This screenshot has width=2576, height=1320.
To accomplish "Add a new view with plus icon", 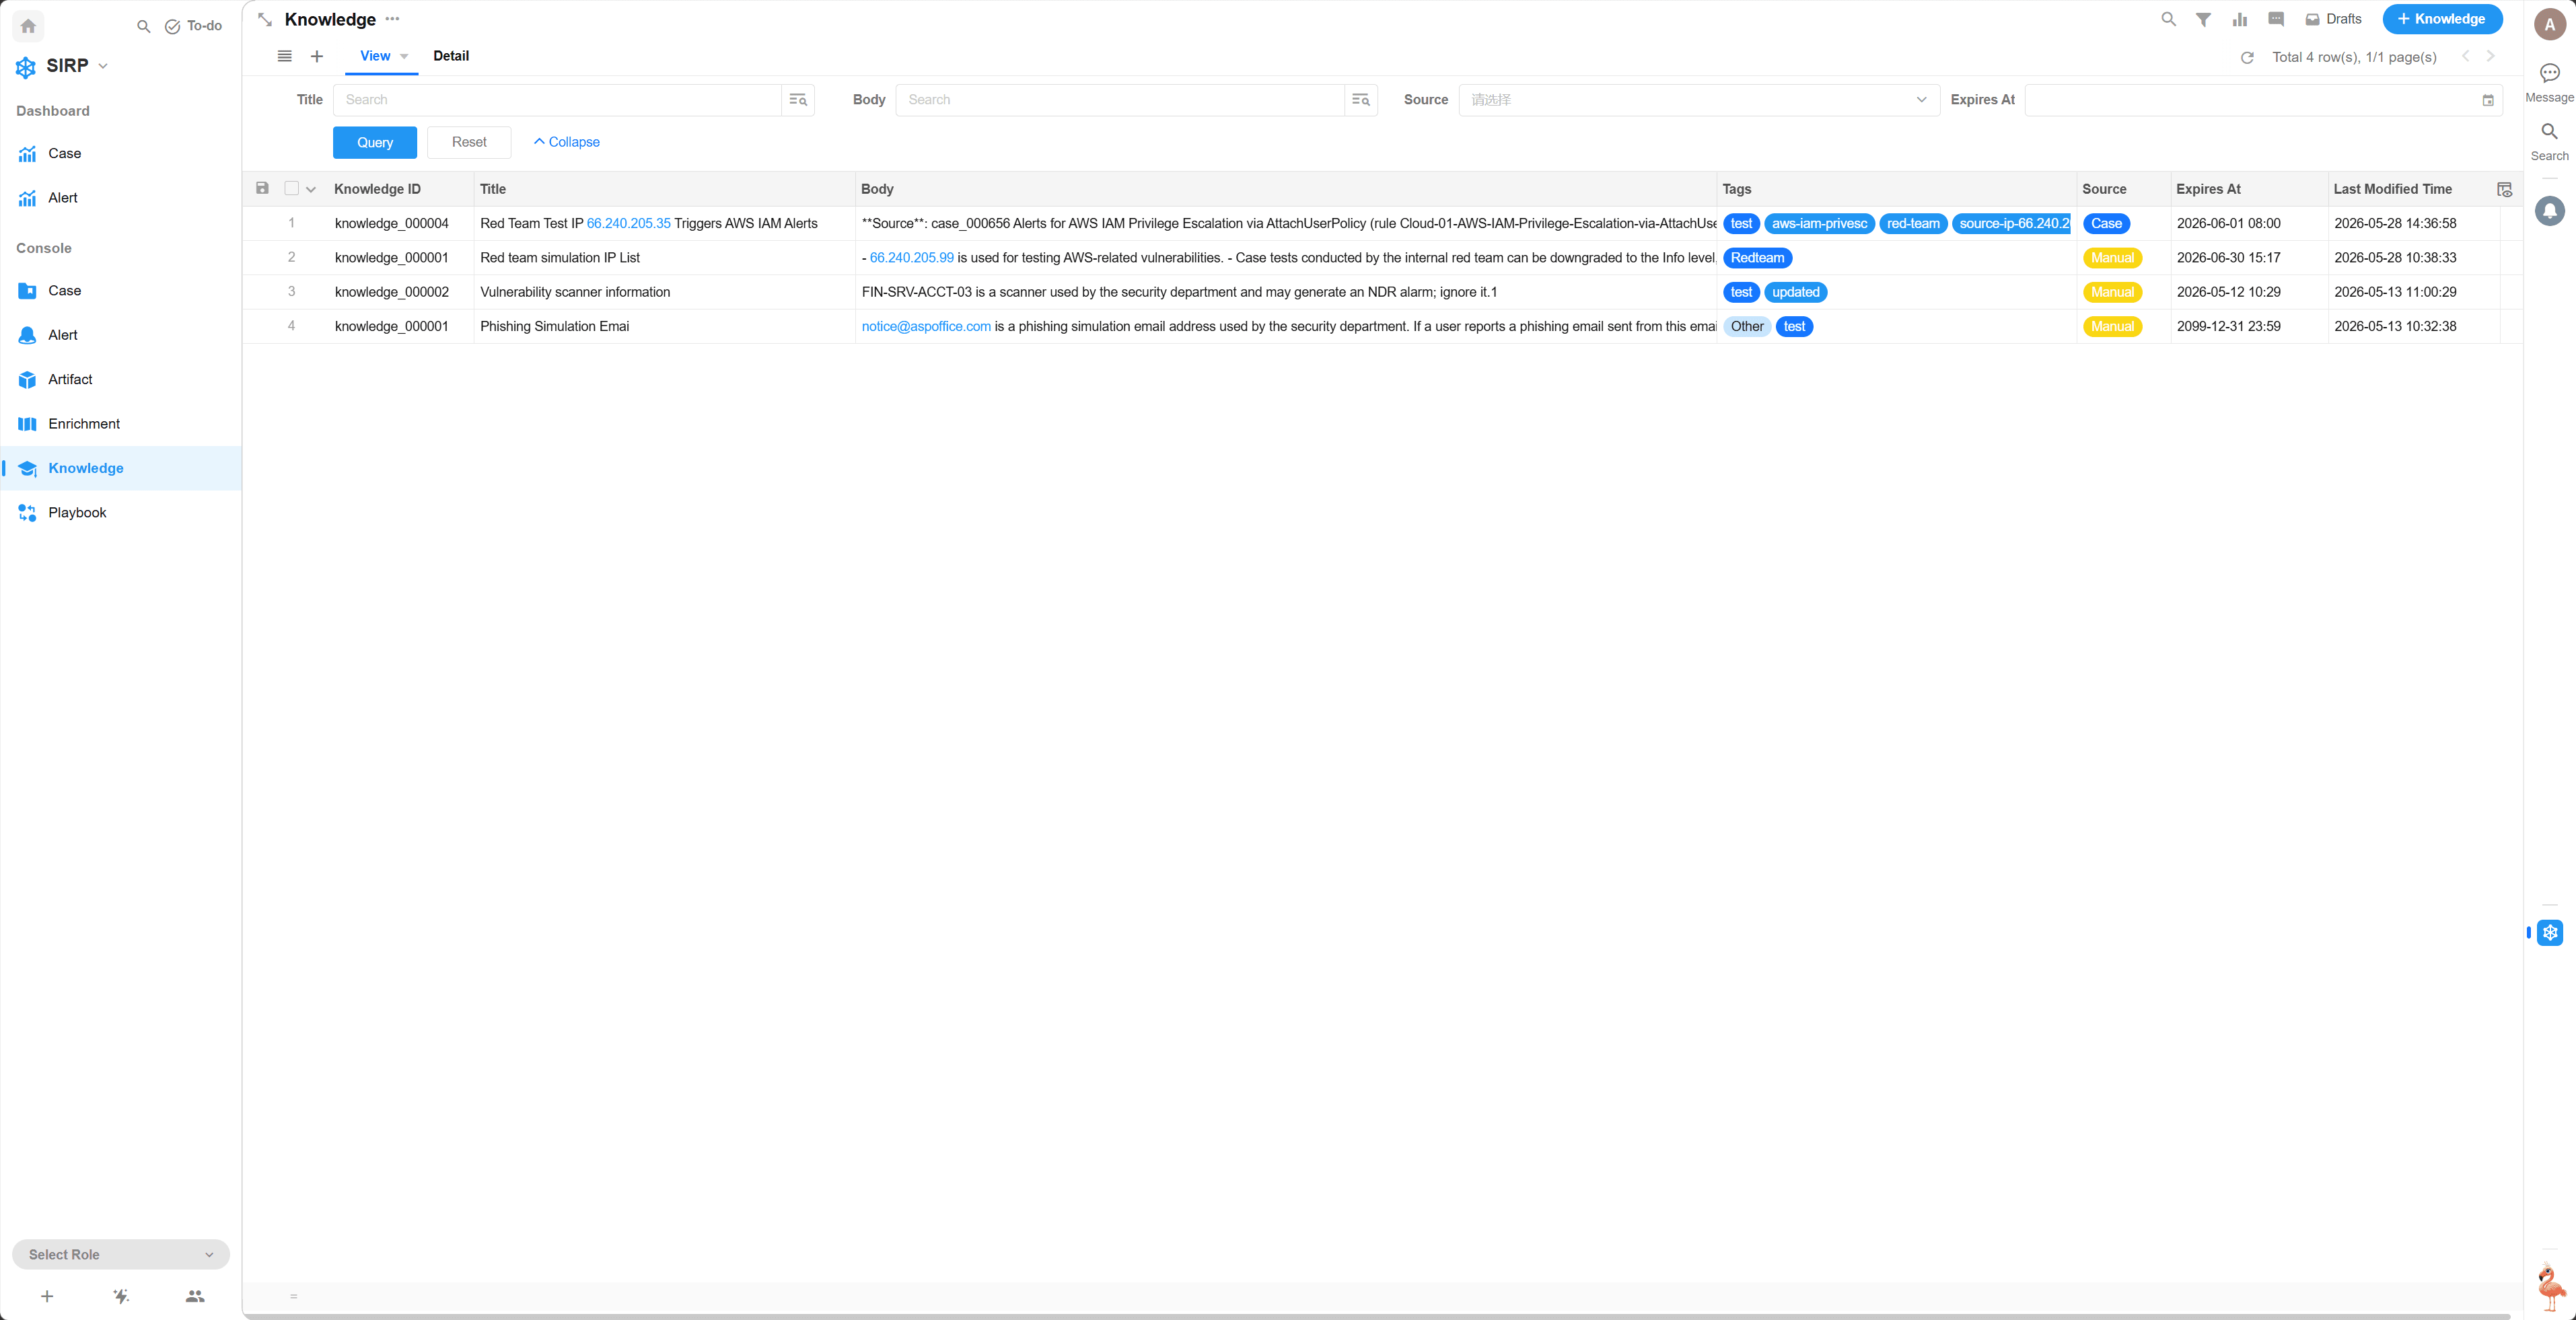I will 317,56.
